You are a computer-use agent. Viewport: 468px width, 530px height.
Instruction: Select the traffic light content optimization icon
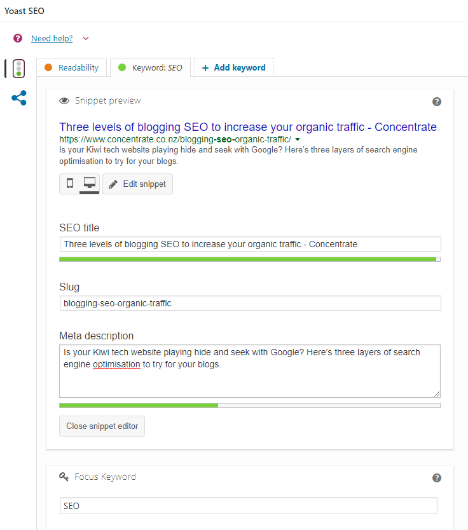pos(19,69)
